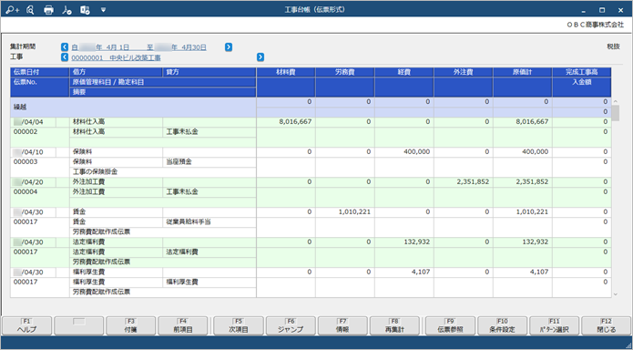This screenshot has width=633, height=350.
Task: Click the F11 パターン選択 button
Action: point(555,325)
